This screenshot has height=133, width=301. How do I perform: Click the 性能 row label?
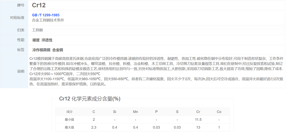click(21, 40)
